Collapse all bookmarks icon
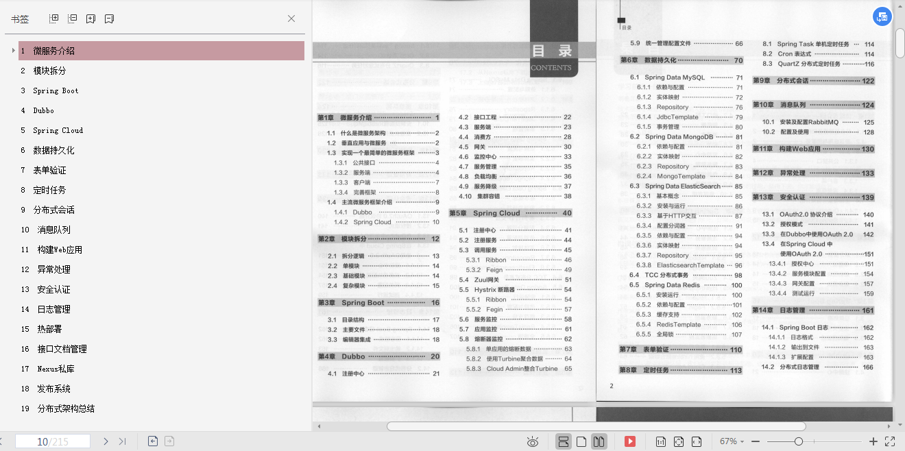 pos(72,19)
